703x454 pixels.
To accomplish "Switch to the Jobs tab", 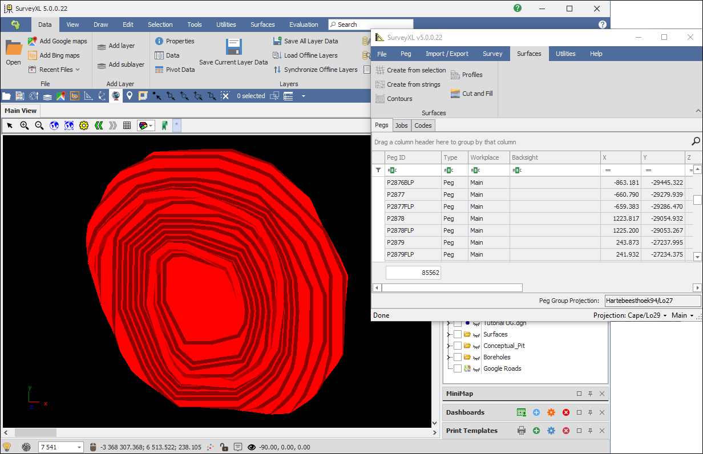I will click(401, 125).
